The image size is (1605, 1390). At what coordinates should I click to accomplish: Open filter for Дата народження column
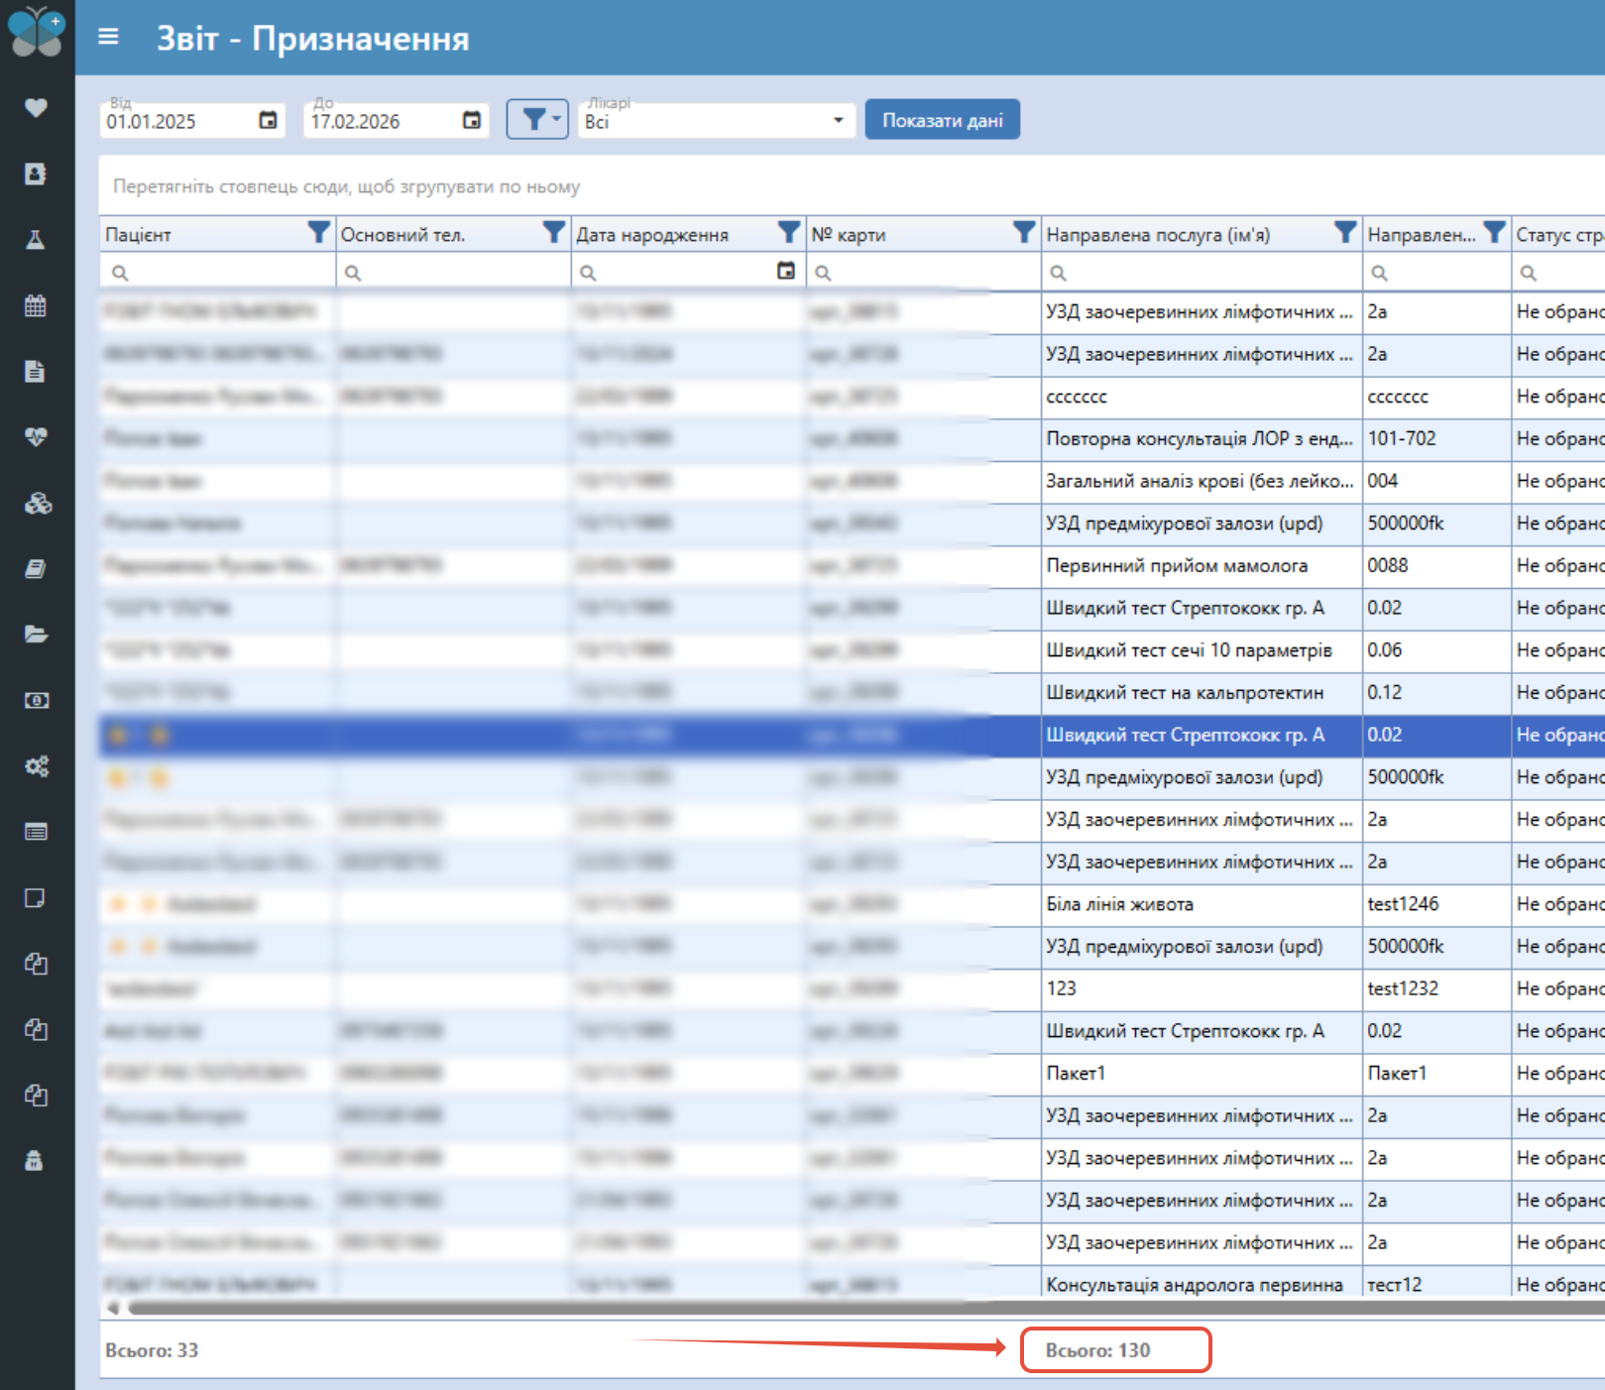click(789, 233)
